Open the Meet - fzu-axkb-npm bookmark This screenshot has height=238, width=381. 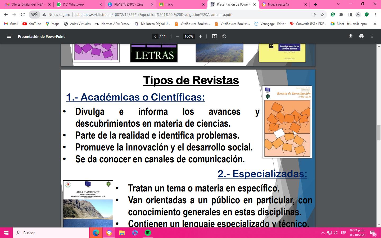point(349,24)
